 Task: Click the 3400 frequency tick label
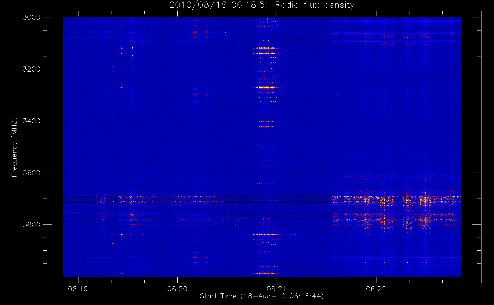(32, 121)
